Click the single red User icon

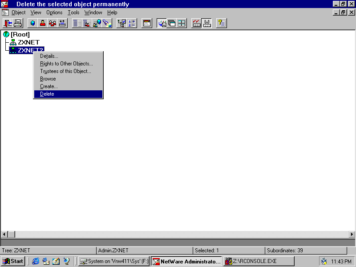coord(43,23)
